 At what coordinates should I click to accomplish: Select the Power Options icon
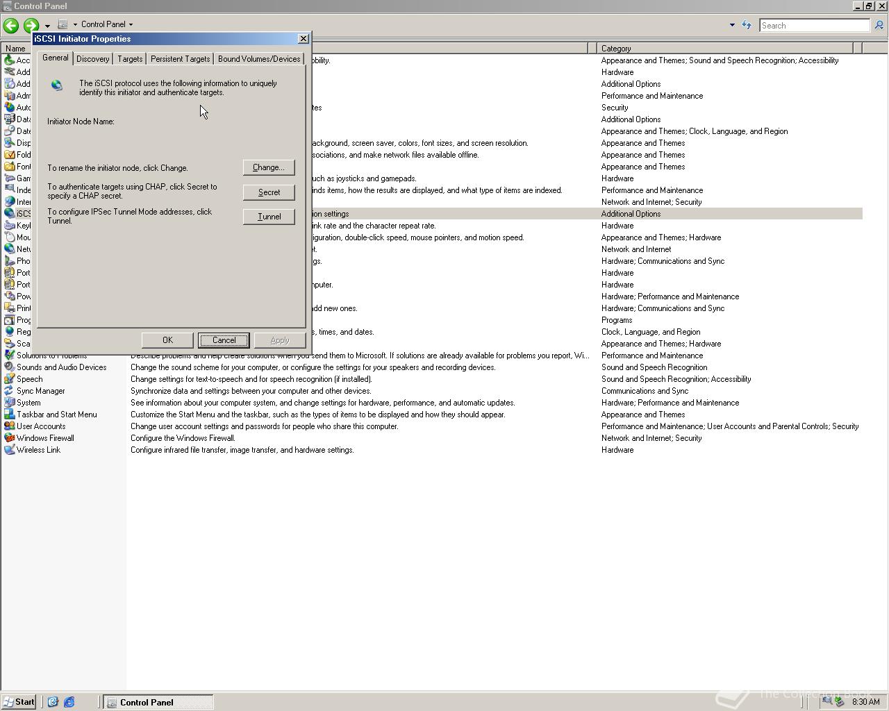[x=9, y=296]
